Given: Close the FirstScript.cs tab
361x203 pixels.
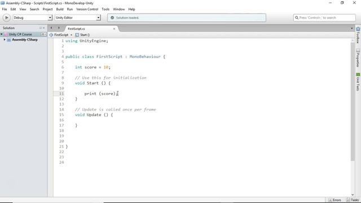Looking at the screenshot, I should (114, 29).
